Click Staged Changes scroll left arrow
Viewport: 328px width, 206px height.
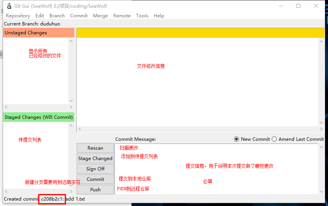[x=6, y=191]
